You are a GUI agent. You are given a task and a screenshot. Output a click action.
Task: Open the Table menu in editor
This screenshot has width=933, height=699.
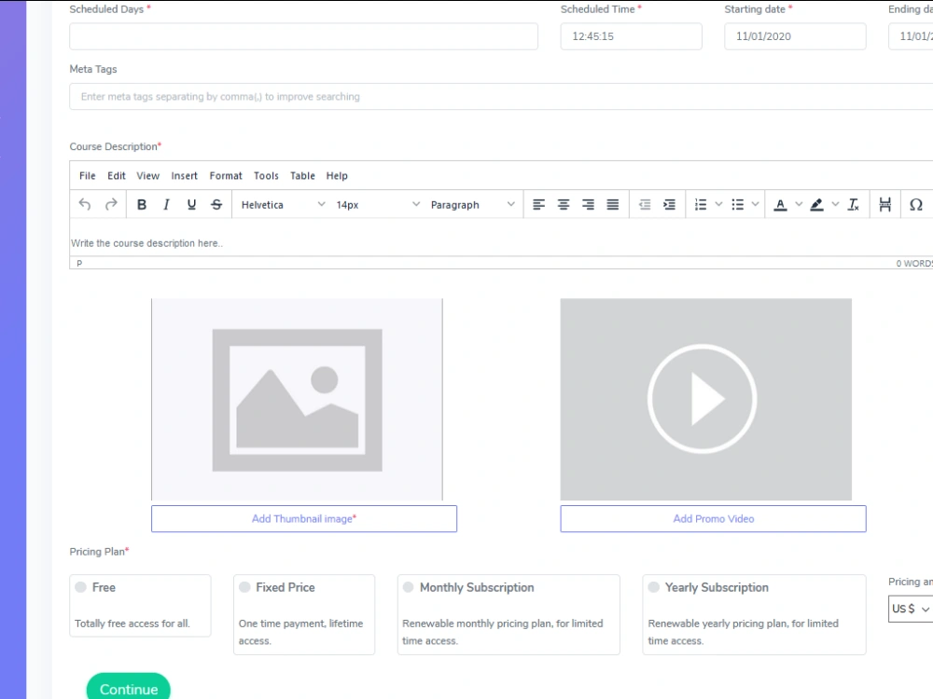tap(302, 175)
